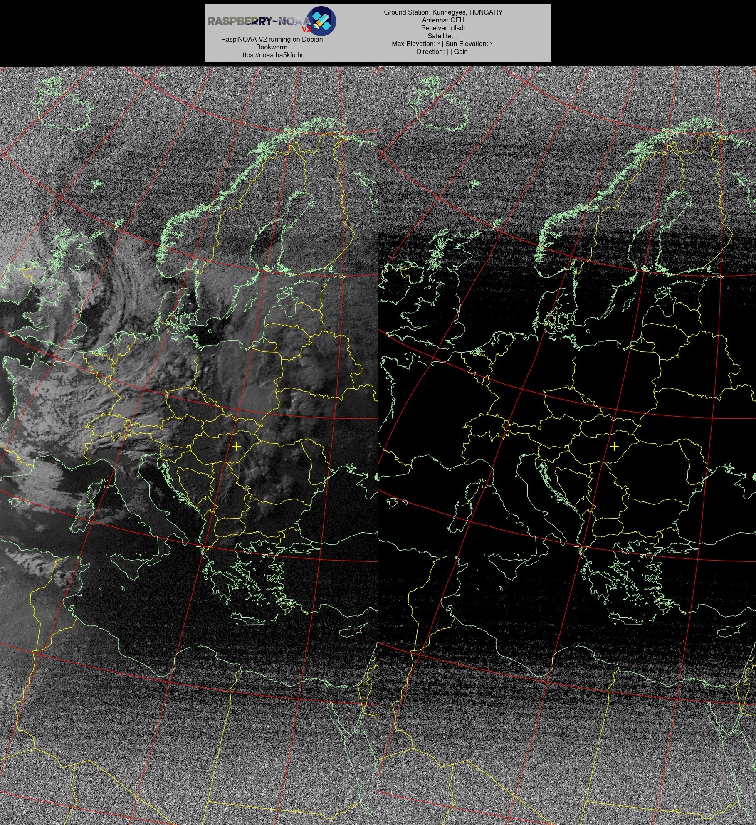Click the yellow ground station cross on left image
This screenshot has height=825, width=756.
[236, 446]
